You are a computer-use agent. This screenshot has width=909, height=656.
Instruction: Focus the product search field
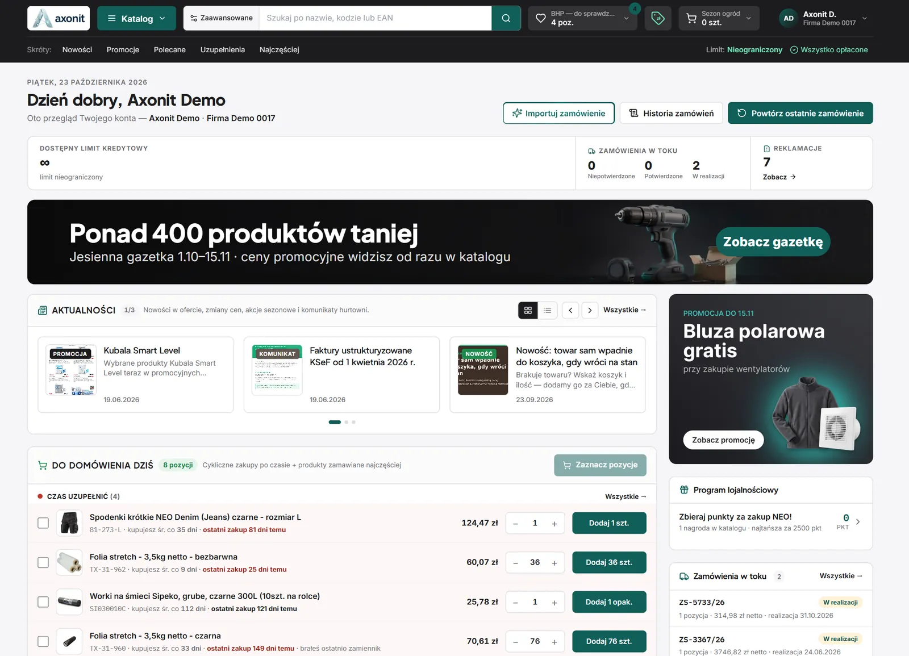(x=375, y=18)
